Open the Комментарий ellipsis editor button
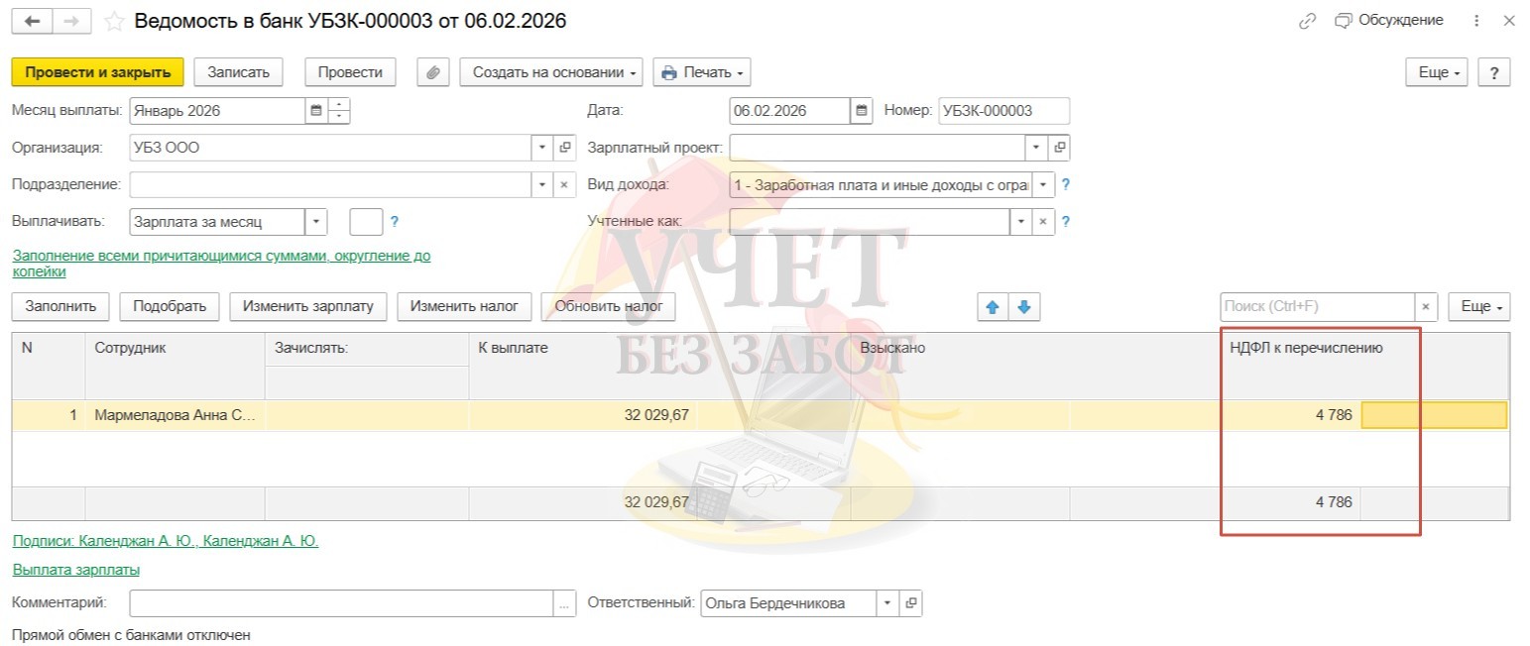Screen dimensions: 1530x646 click(x=565, y=602)
